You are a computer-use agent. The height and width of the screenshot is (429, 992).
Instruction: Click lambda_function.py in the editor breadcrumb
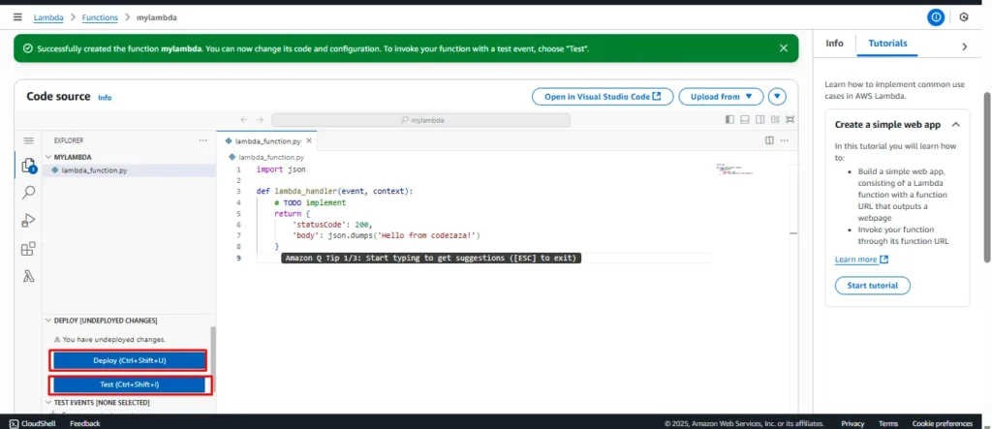pyautogui.click(x=271, y=157)
